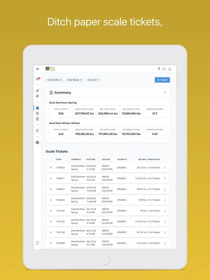This screenshot has height=280, width=210.
Task: Open options menu for ticket 1708320
Action: pyautogui.click(x=165, y=200)
